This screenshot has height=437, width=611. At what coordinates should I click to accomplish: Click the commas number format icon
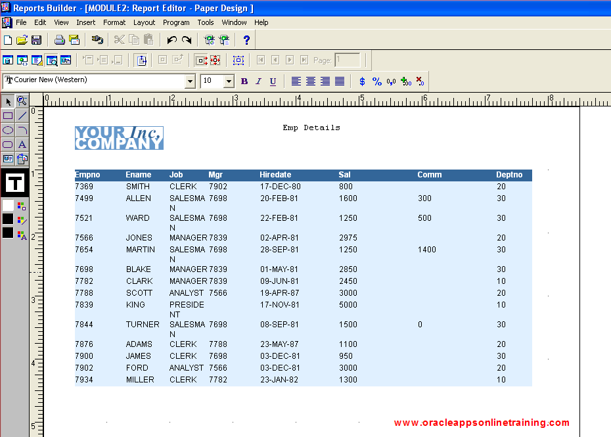pyautogui.click(x=391, y=81)
